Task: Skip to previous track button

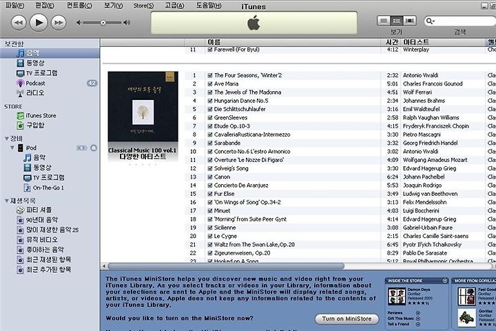Action: point(19,23)
